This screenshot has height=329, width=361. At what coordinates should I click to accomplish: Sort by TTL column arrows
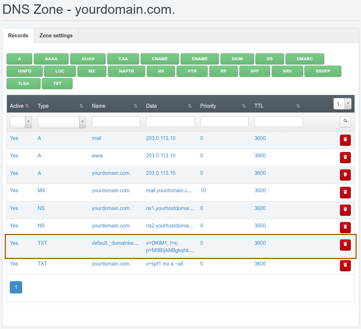click(x=298, y=106)
